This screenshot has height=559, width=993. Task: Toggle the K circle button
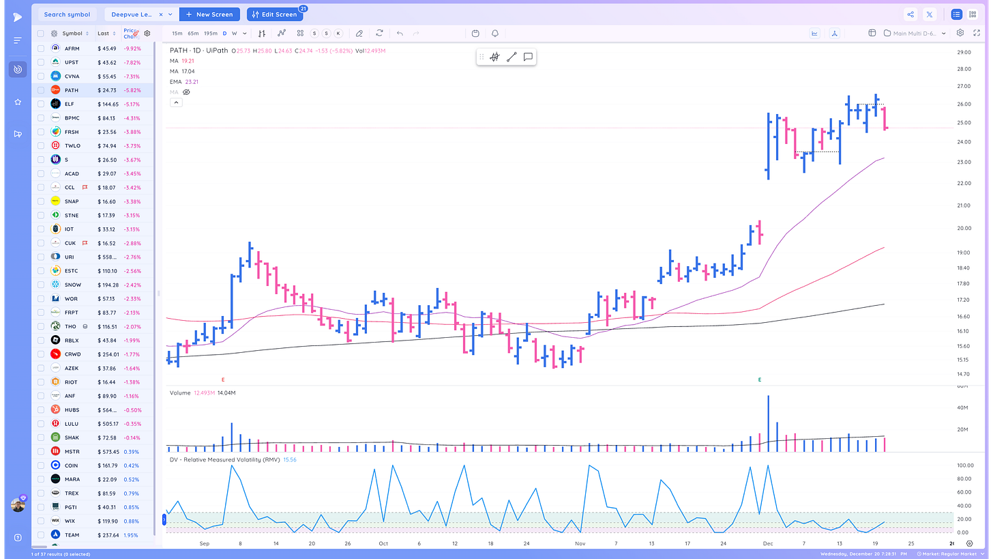point(338,33)
